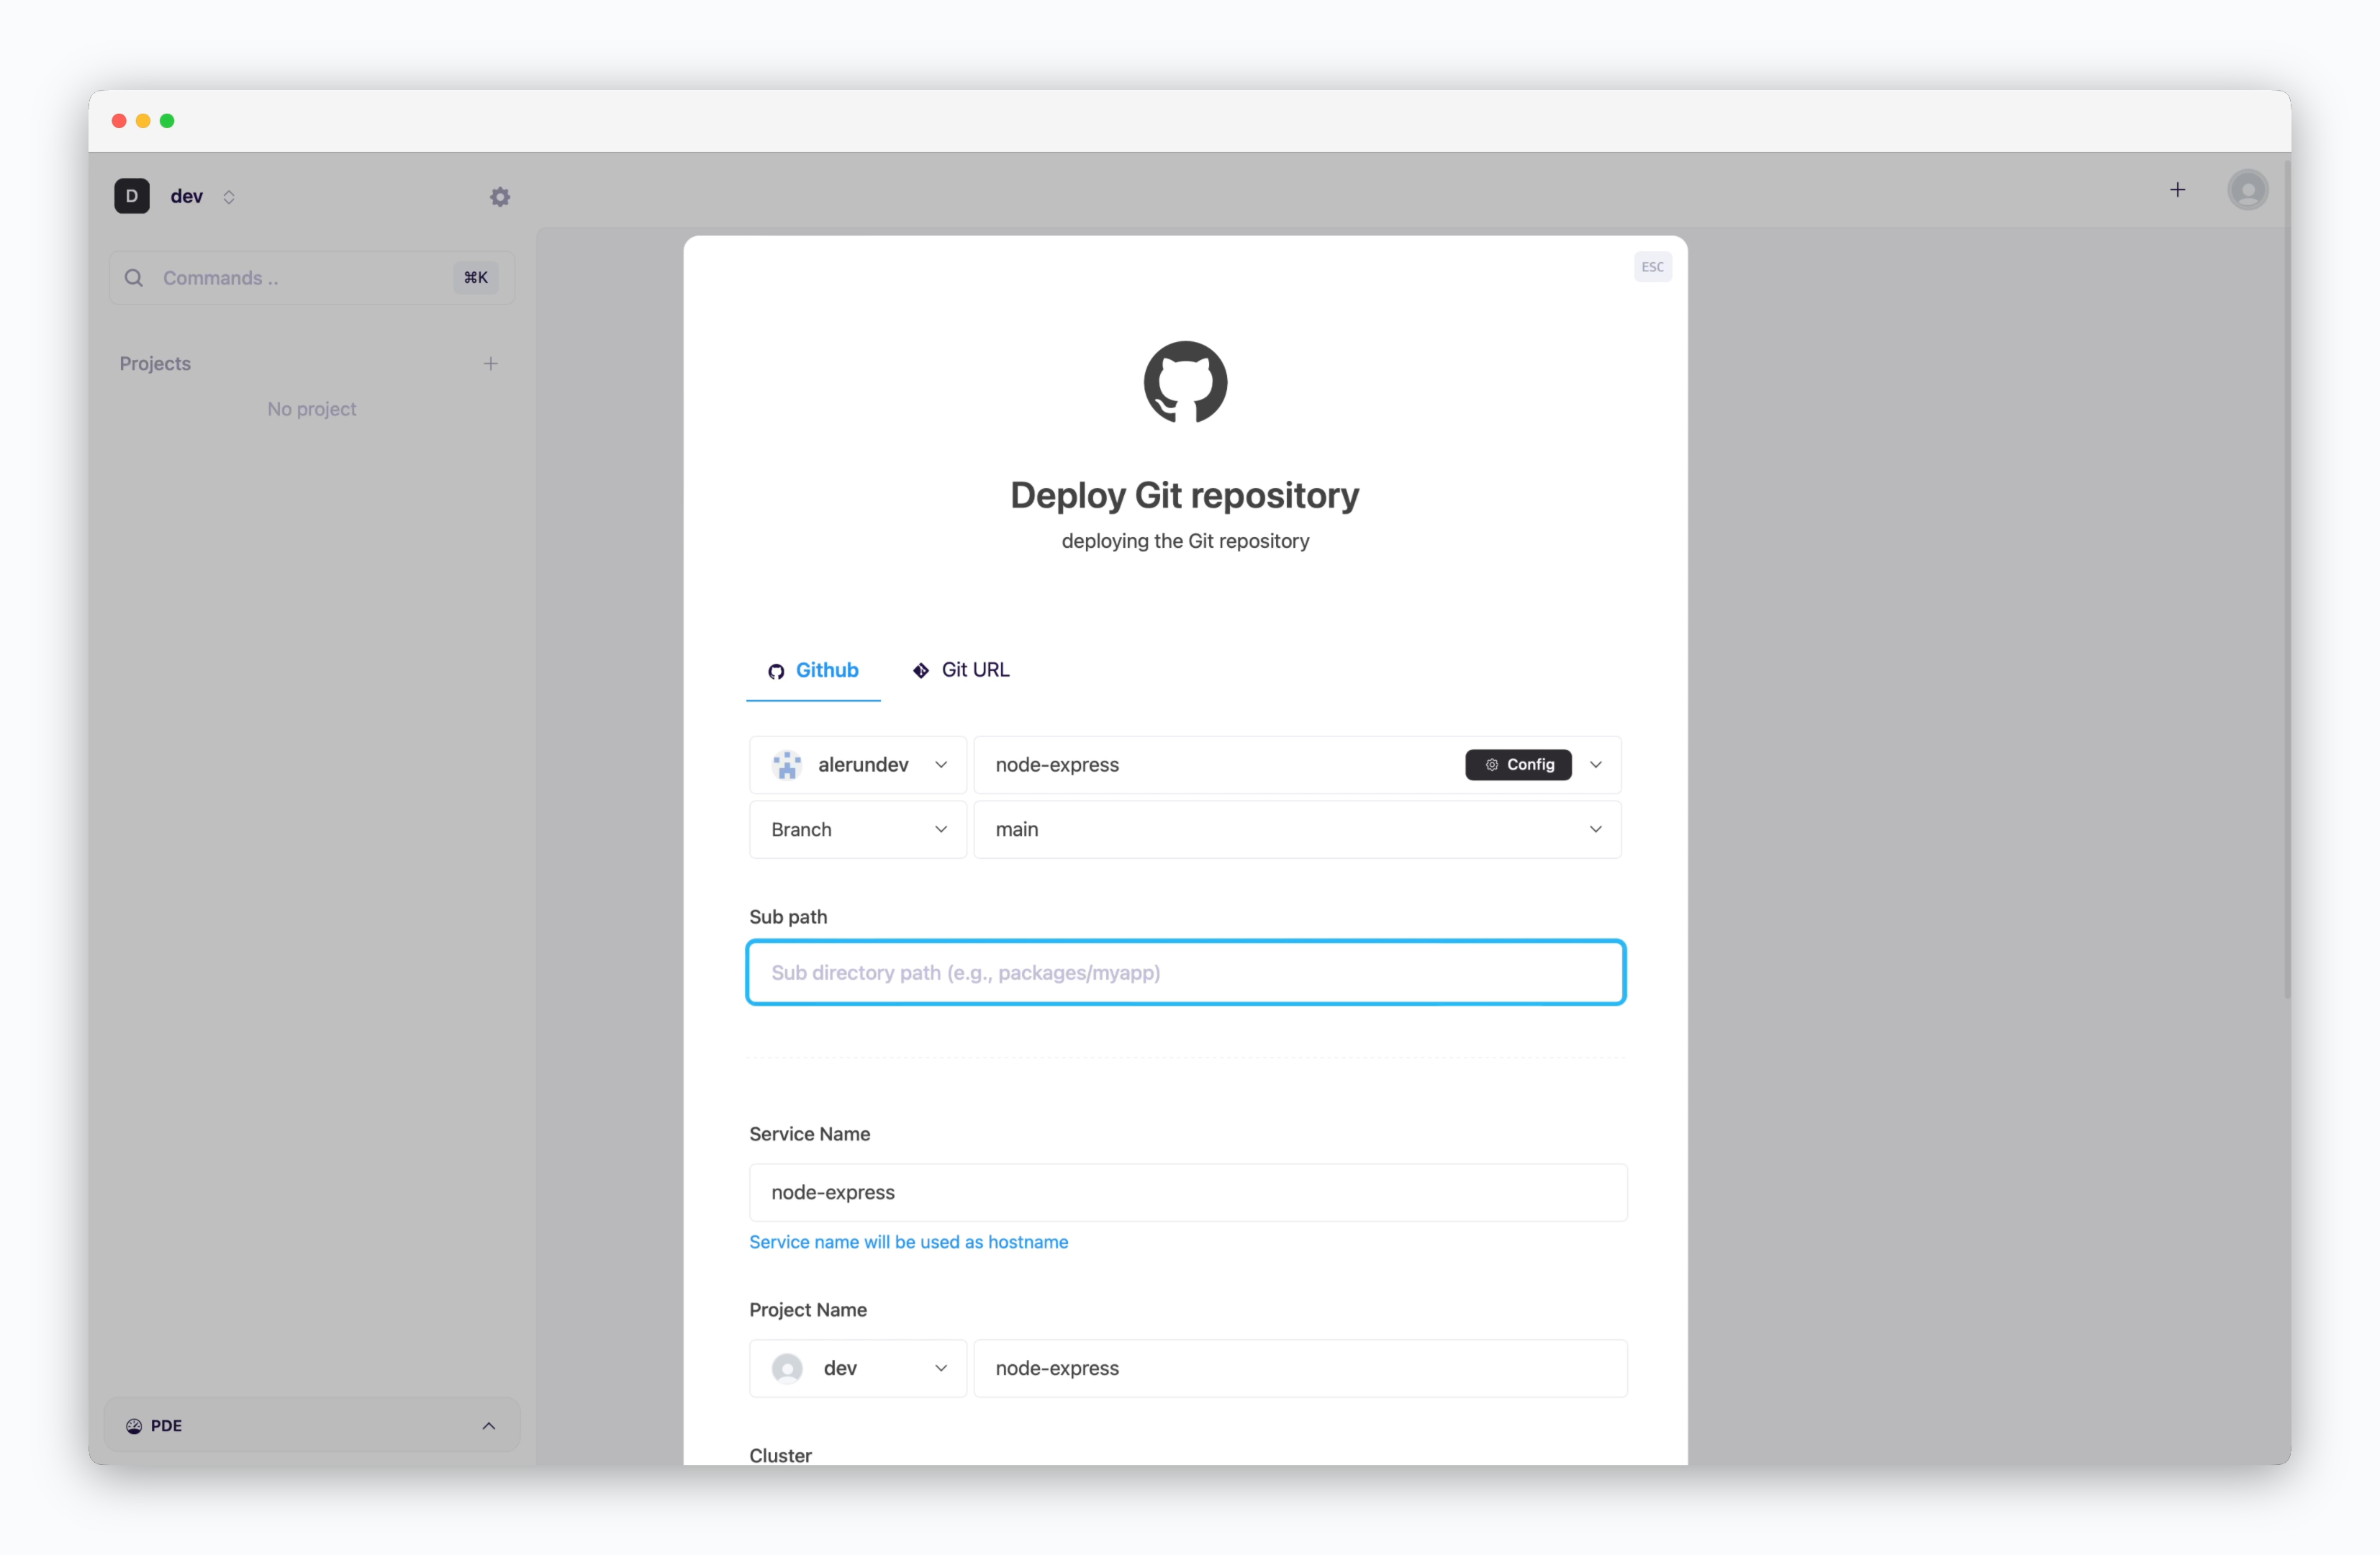Image resolution: width=2380 pixels, height=1555 pixels.
Task: Click the Project Name text field
Action: pos(1301,1369)
